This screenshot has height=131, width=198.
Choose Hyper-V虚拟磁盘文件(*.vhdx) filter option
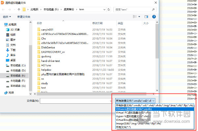click(x=155, y=116)
